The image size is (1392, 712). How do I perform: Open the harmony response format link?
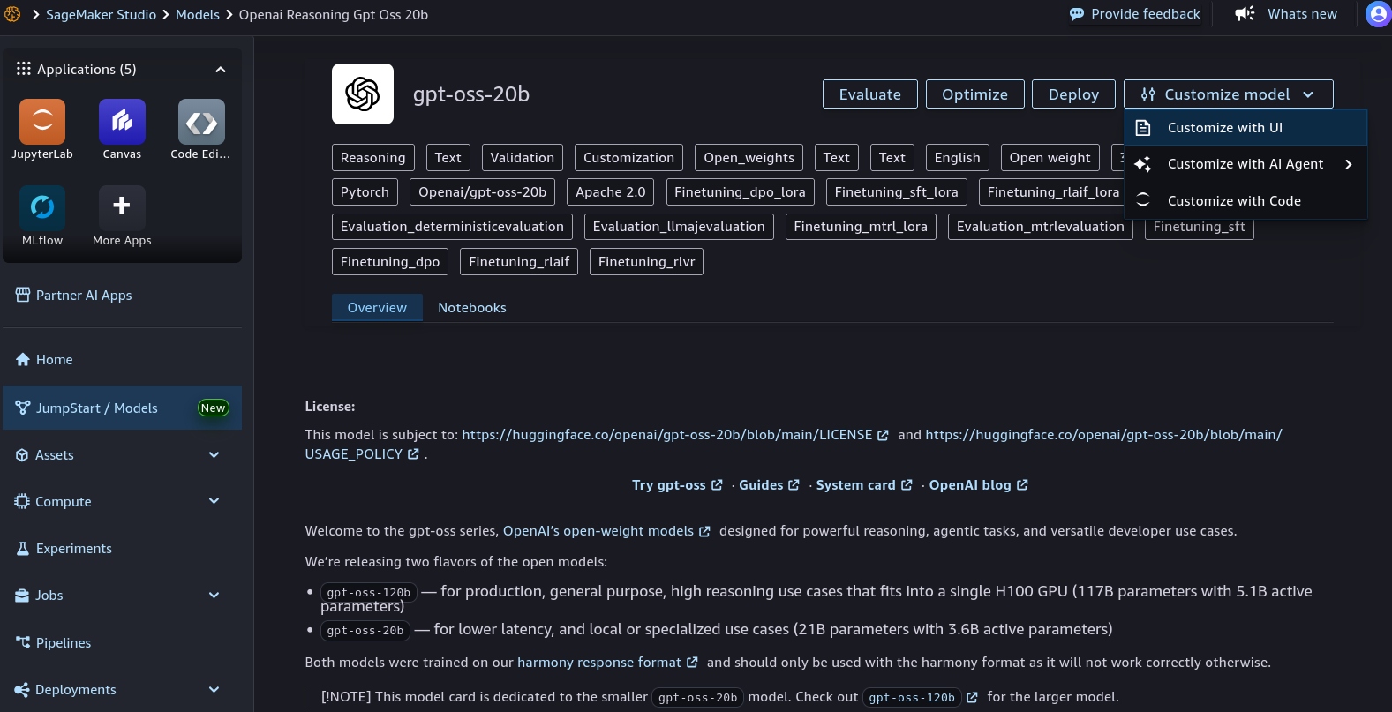(607, 663)
